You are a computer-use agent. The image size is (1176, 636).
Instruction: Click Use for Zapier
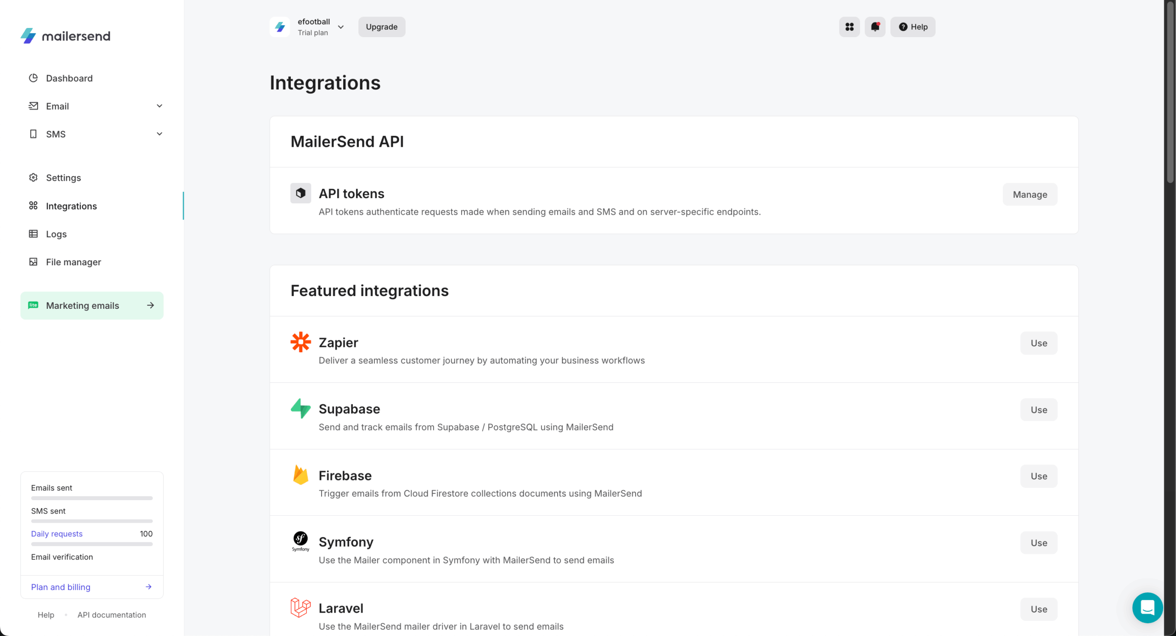pyautogui.click(x=1039, y=343)
